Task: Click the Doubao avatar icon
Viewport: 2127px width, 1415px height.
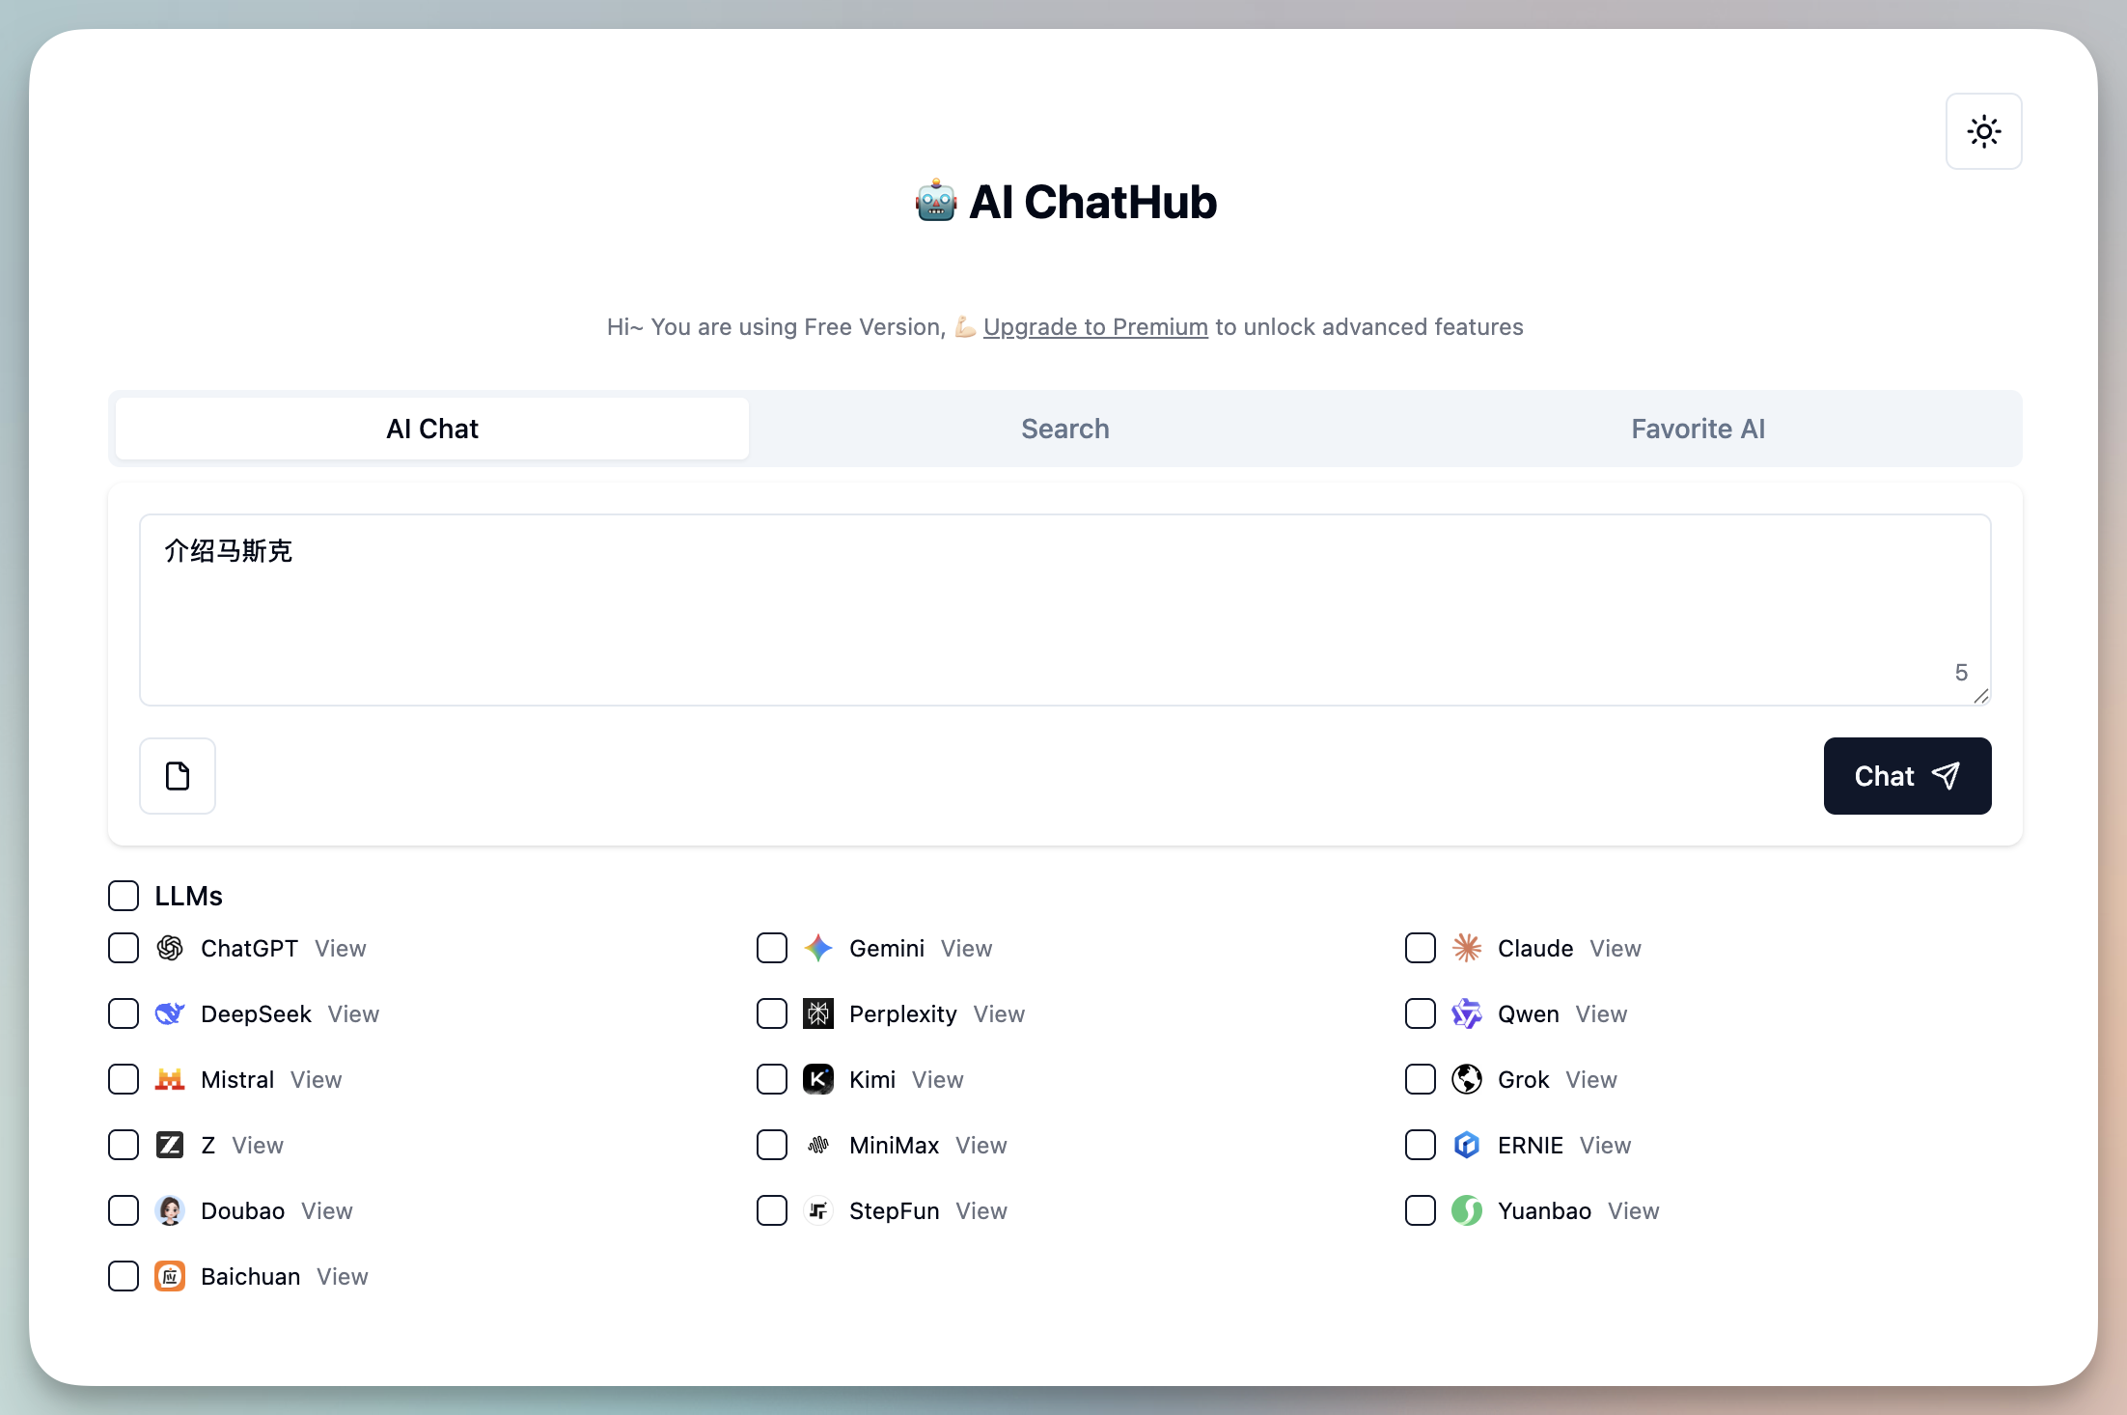Action: pyautogui.click(x=170, y=1210)
